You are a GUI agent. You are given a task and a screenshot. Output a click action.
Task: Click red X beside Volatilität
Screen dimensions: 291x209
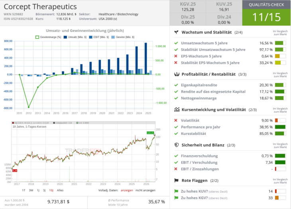(x=176, y=120)
